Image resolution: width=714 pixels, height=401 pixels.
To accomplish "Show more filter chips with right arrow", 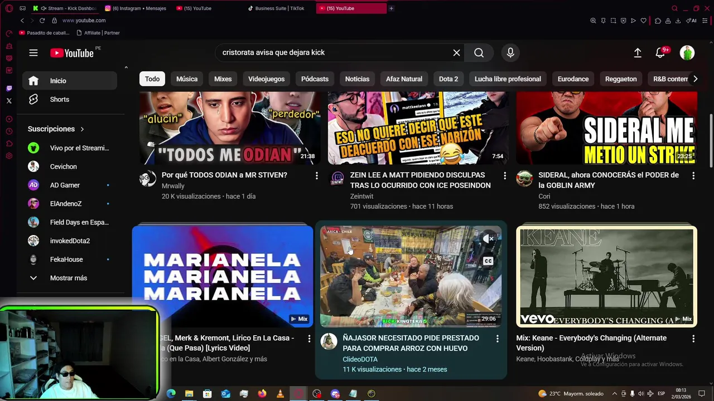I will click(695, 79).
